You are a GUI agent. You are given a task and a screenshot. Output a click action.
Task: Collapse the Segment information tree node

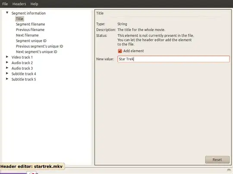click(x=7, y=13)
